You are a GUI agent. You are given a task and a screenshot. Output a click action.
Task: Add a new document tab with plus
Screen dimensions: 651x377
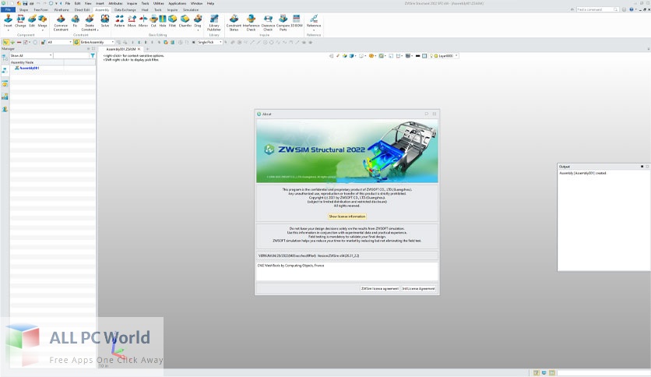tap(147, 49)
